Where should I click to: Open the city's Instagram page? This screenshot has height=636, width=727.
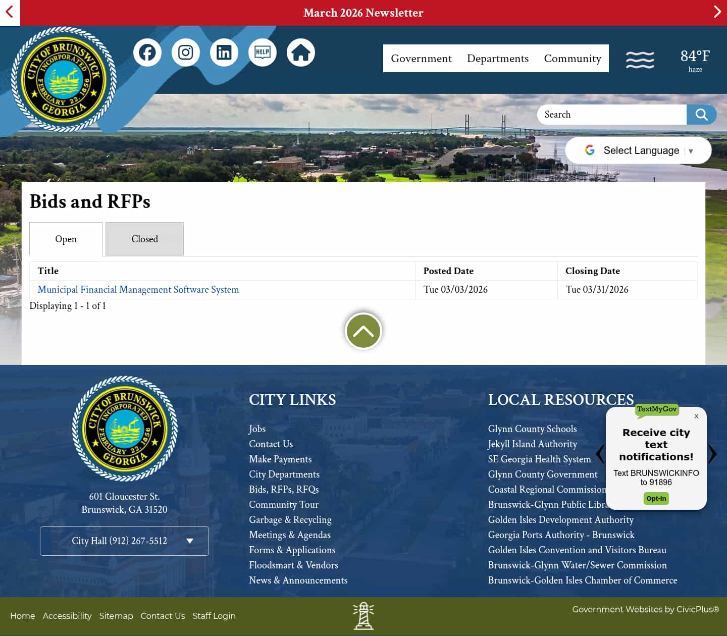[x=185, y=52]
